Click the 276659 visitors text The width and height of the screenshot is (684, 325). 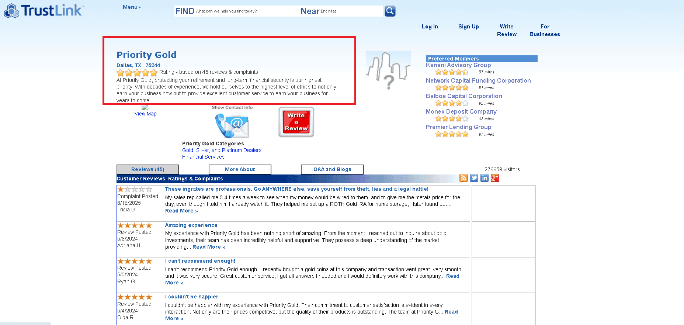click(502, 169)
